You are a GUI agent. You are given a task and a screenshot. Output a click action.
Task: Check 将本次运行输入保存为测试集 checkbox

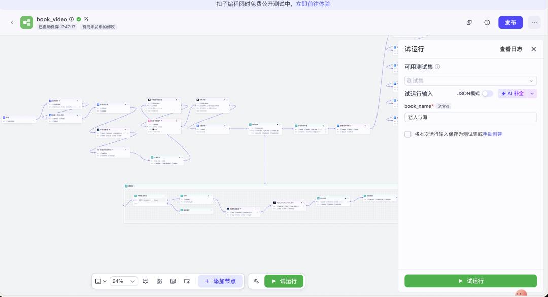pos(408,134)
